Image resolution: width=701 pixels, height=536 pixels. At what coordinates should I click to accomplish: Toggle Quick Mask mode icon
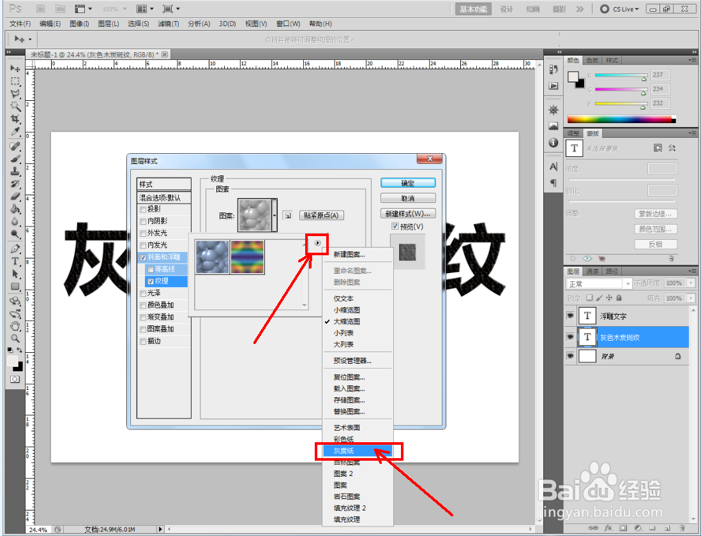coord(15,379)
